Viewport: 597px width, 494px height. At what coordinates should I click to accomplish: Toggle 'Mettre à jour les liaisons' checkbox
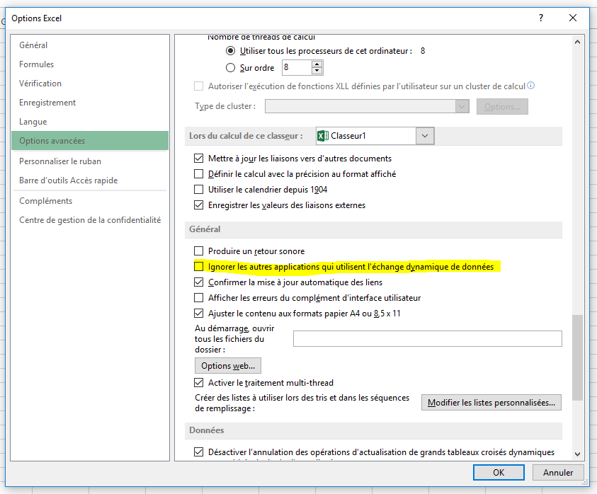(198, 159)
